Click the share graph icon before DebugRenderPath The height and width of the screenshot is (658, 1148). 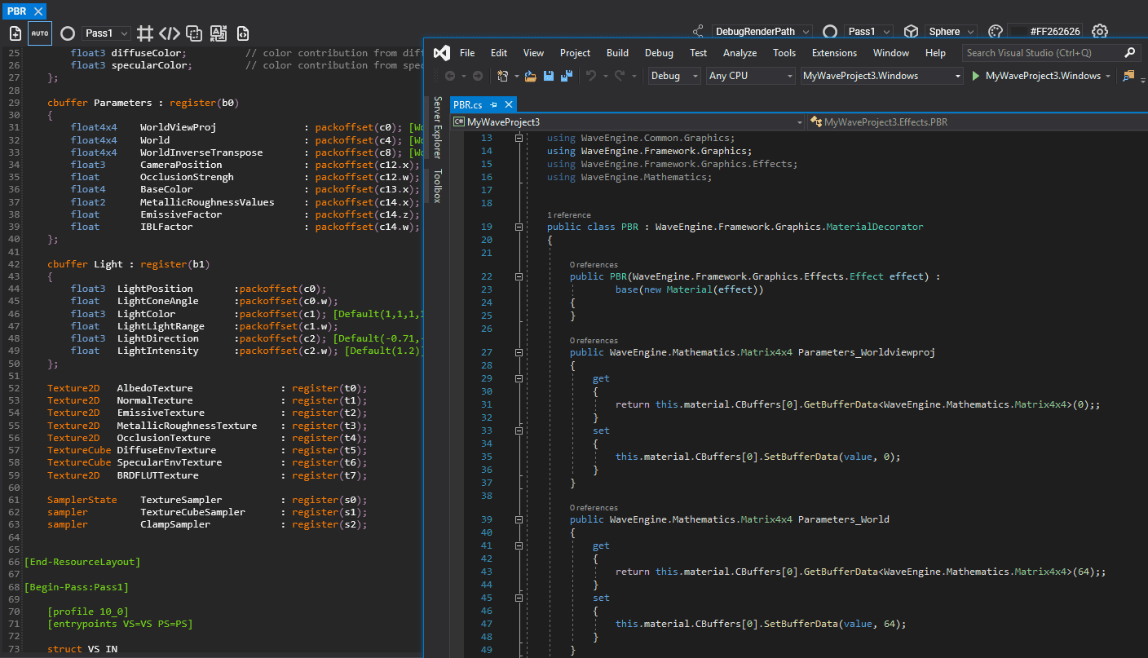[698, 32]
